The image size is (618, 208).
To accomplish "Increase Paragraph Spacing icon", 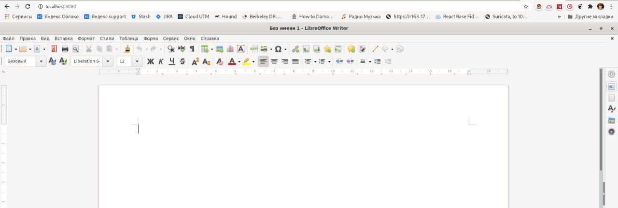I will [x=378, y=61].
